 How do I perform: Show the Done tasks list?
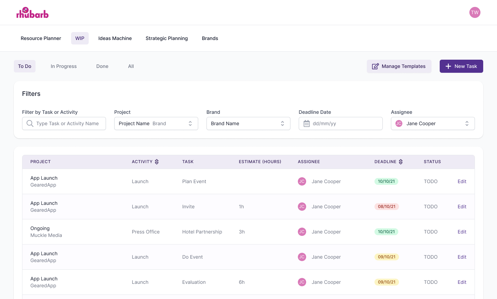[x=102, y=66]
